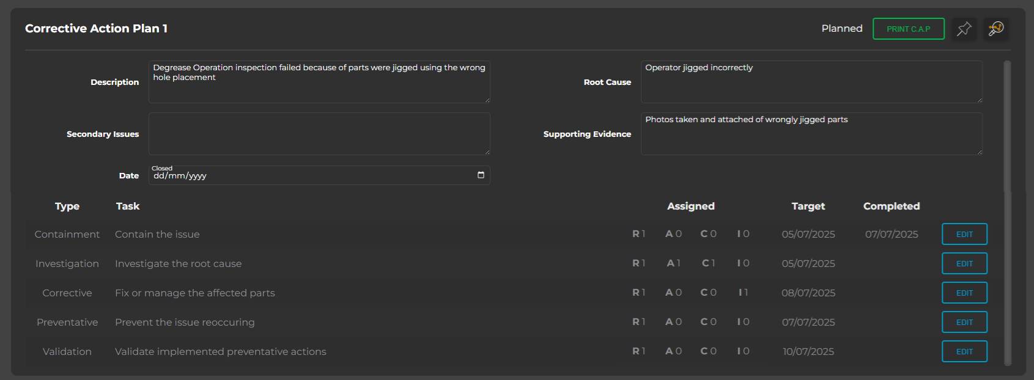This screenshot has width=1034, height=380.
Task: Edit the Investigation task
Action: click(x=964, y=263)
